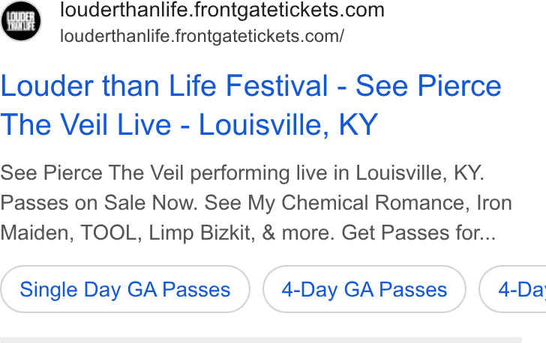This screenshot has width=546, height=343.
Task: Click the Louder Than Life round favicon
Action: pos(20,21)
